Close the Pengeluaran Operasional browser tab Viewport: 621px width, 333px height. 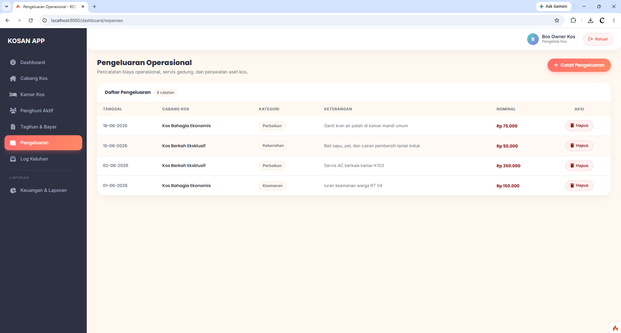click(x=83, y=6)
